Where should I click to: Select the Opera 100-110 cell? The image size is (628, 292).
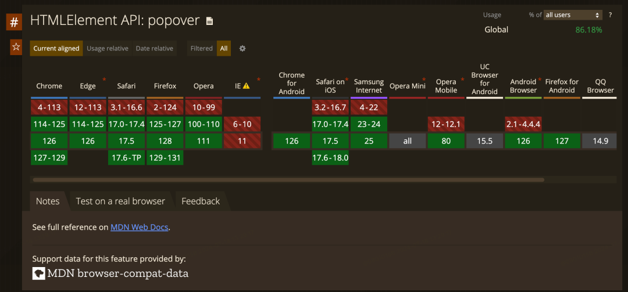point(204,124)
